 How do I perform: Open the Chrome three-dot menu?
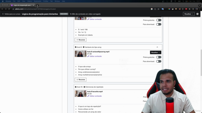click(x=200, y=9)
